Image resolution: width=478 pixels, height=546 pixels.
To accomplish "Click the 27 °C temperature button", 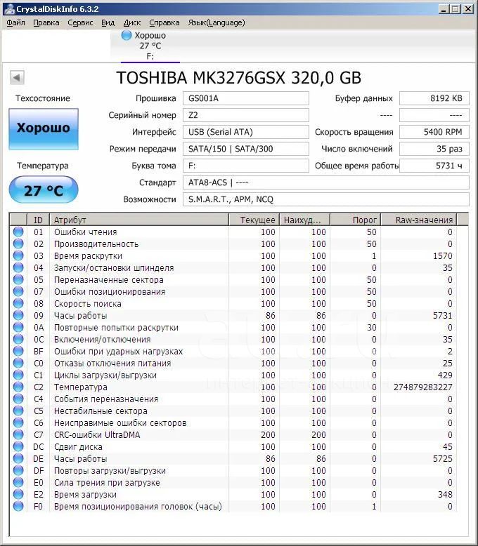I will (x=44, y=189).
